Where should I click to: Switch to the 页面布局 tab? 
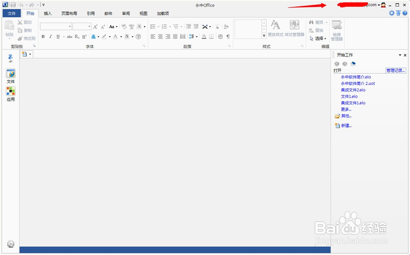[x=69, y=13]
